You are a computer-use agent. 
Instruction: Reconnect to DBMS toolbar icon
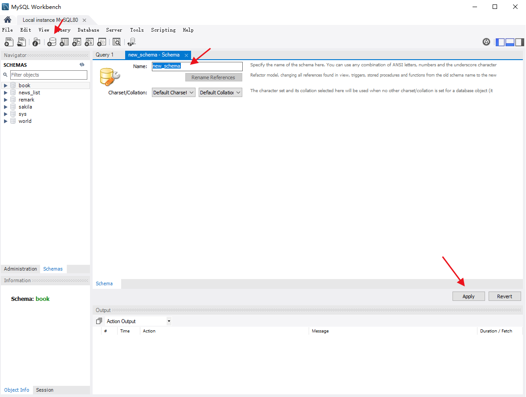[131, 42]
